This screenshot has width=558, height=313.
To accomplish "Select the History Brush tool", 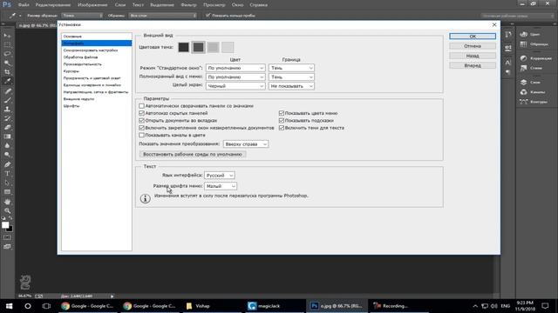I will point(7,118).
